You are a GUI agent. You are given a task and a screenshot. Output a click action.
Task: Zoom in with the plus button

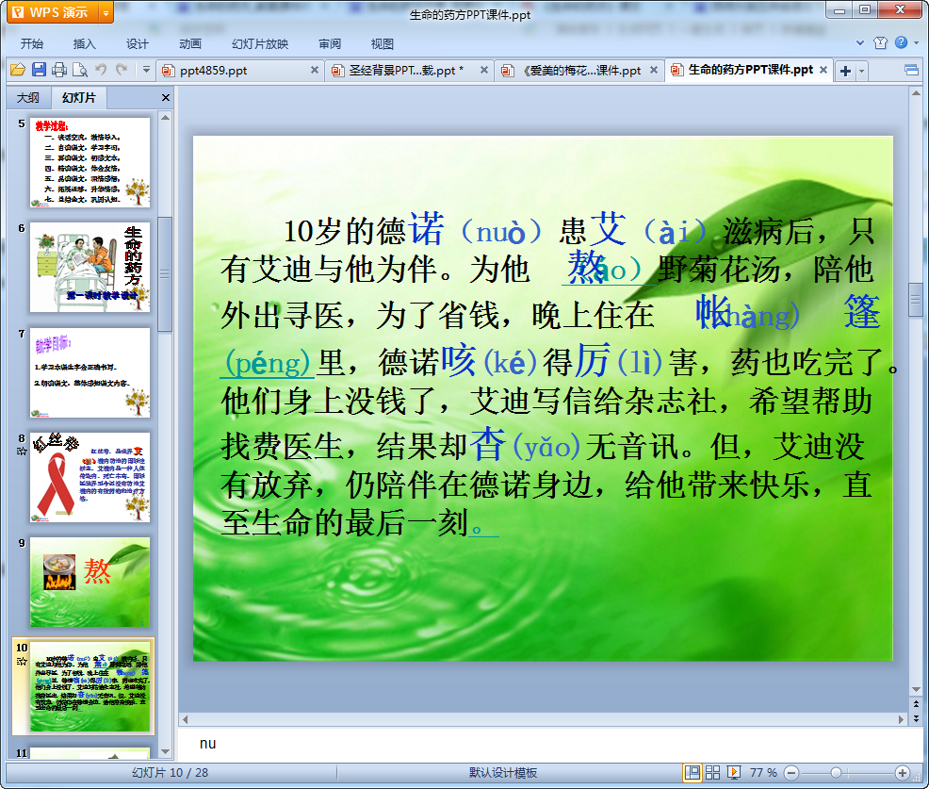[x=903, y=772]
